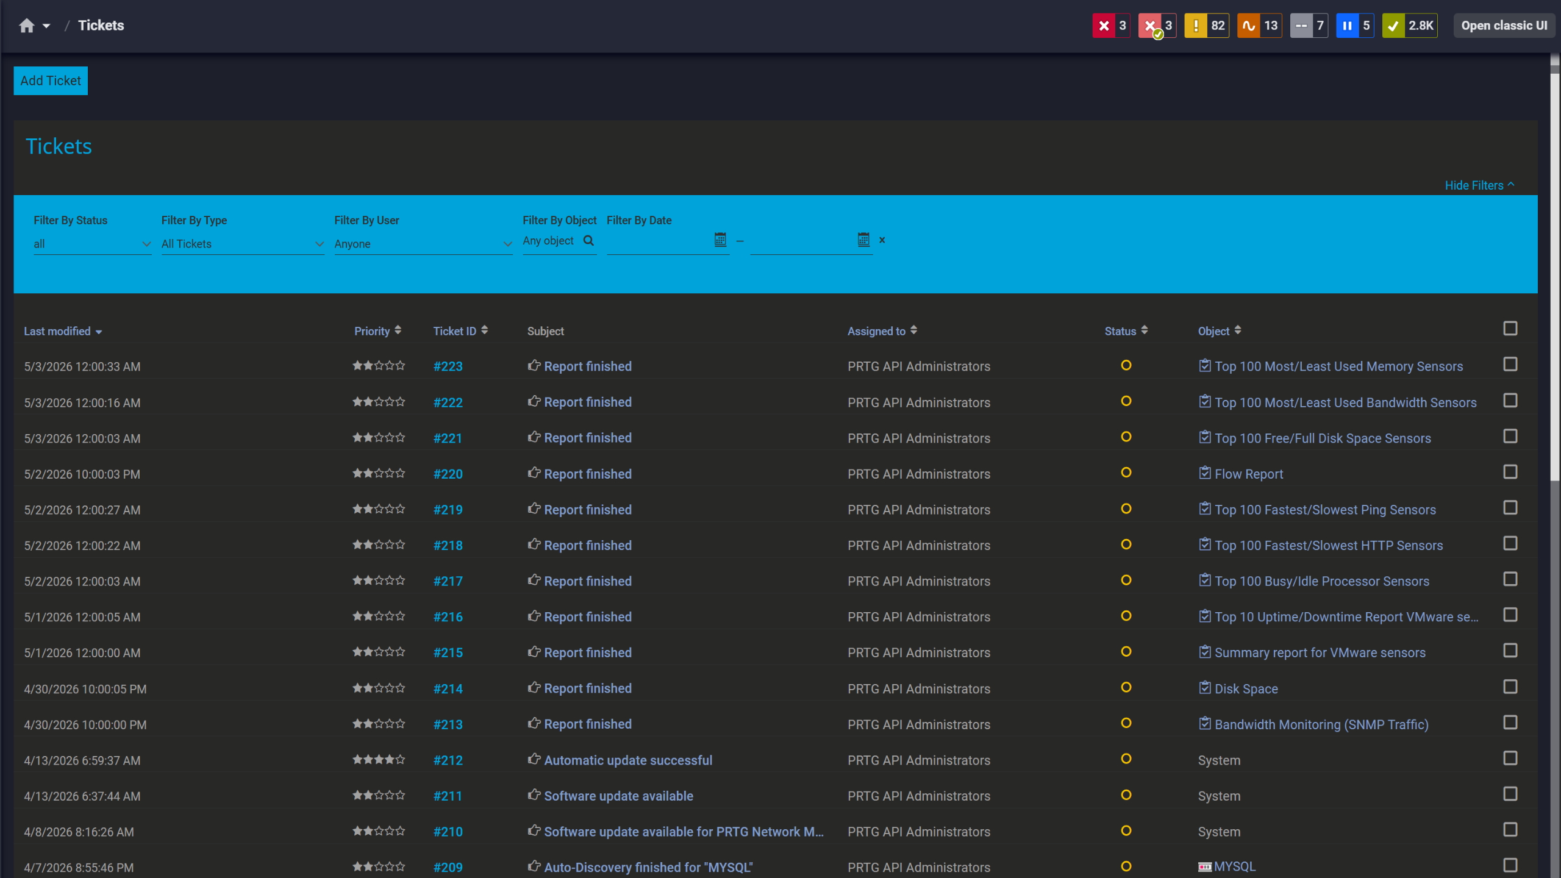Screen dimensions: 1561x878
Task: Collapse filters with Hide Filters link
Action: click(x=1479, y=185)
